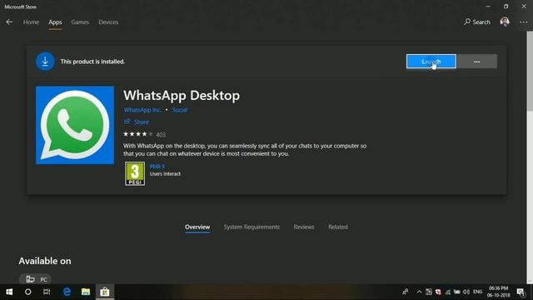The image size is (533, 300).
Task: Open the taskbar clock and date
Action: tap(498, 292)
